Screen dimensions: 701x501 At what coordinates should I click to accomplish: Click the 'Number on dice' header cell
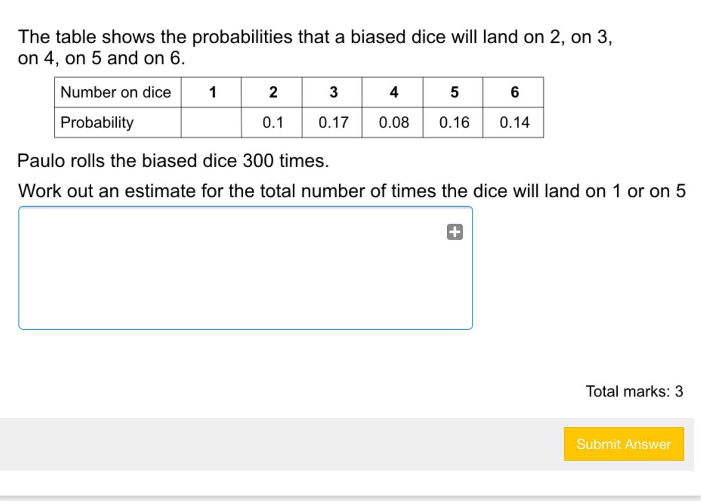pos(118,92)
